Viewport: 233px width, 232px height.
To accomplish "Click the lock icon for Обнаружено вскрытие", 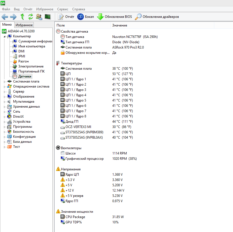I will tap(63, 53).
